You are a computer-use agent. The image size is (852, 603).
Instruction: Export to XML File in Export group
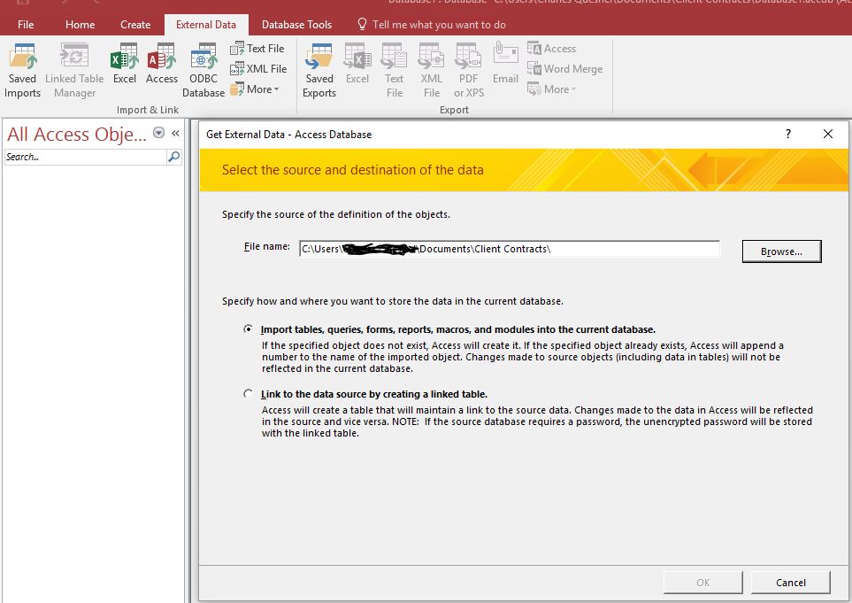click(432, 71)
